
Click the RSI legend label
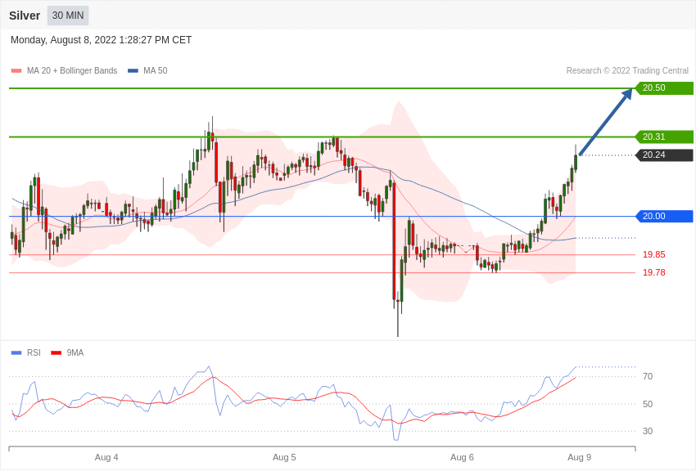[34, 352]
